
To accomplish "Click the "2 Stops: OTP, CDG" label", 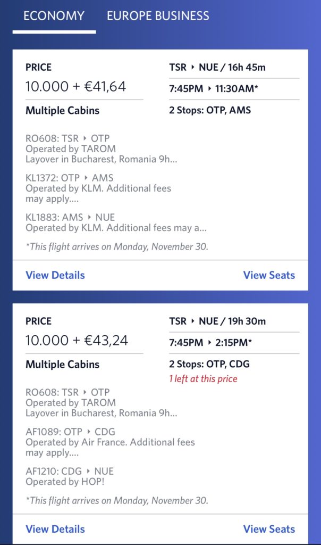I will point(209,365).
